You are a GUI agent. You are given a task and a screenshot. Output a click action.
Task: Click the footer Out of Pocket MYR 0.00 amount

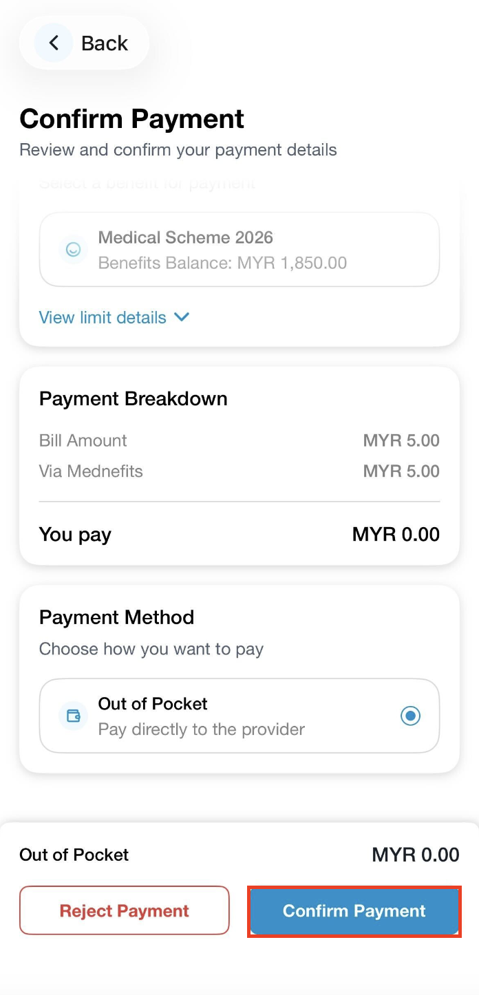pos(415,855)
